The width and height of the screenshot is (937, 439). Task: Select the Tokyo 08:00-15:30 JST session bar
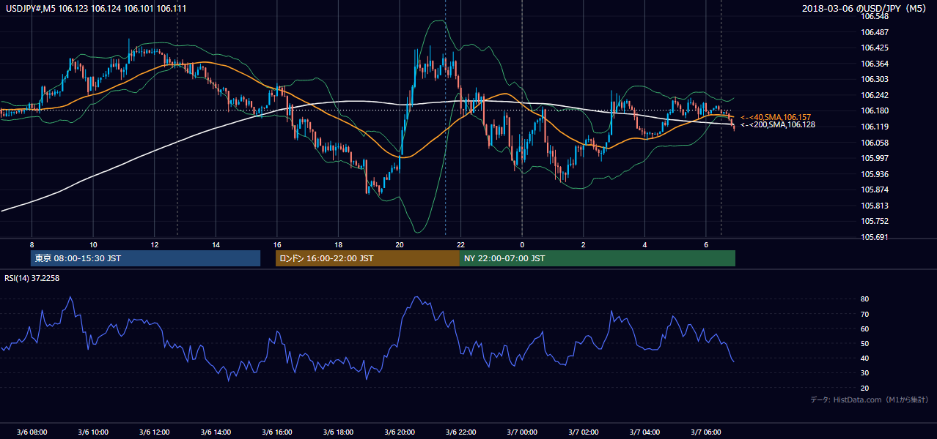click(146, 258)
